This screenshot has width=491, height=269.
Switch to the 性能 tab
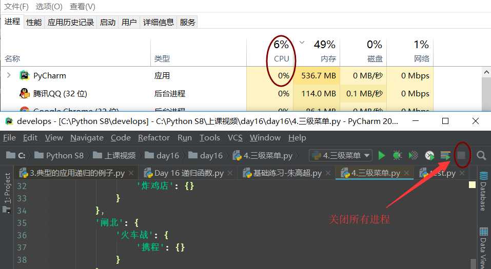click(34, 22)
